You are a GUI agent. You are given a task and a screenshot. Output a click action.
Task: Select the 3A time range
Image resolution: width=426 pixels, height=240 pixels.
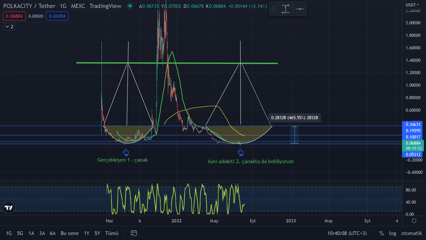(42, 233)
